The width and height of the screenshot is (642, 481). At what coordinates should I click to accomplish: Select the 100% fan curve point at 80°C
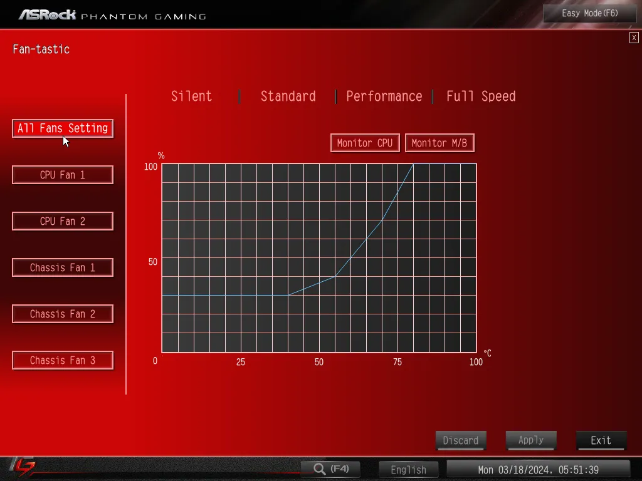pyautogui.click(x=414, y=163)
